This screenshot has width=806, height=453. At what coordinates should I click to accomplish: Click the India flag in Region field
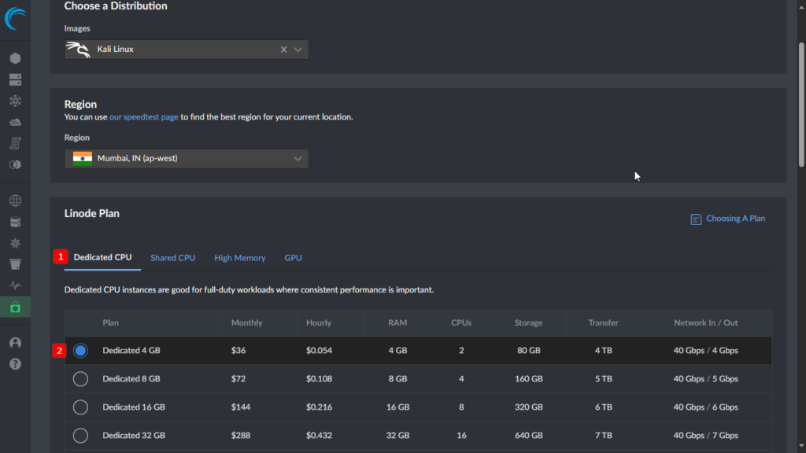click(82, 158)
